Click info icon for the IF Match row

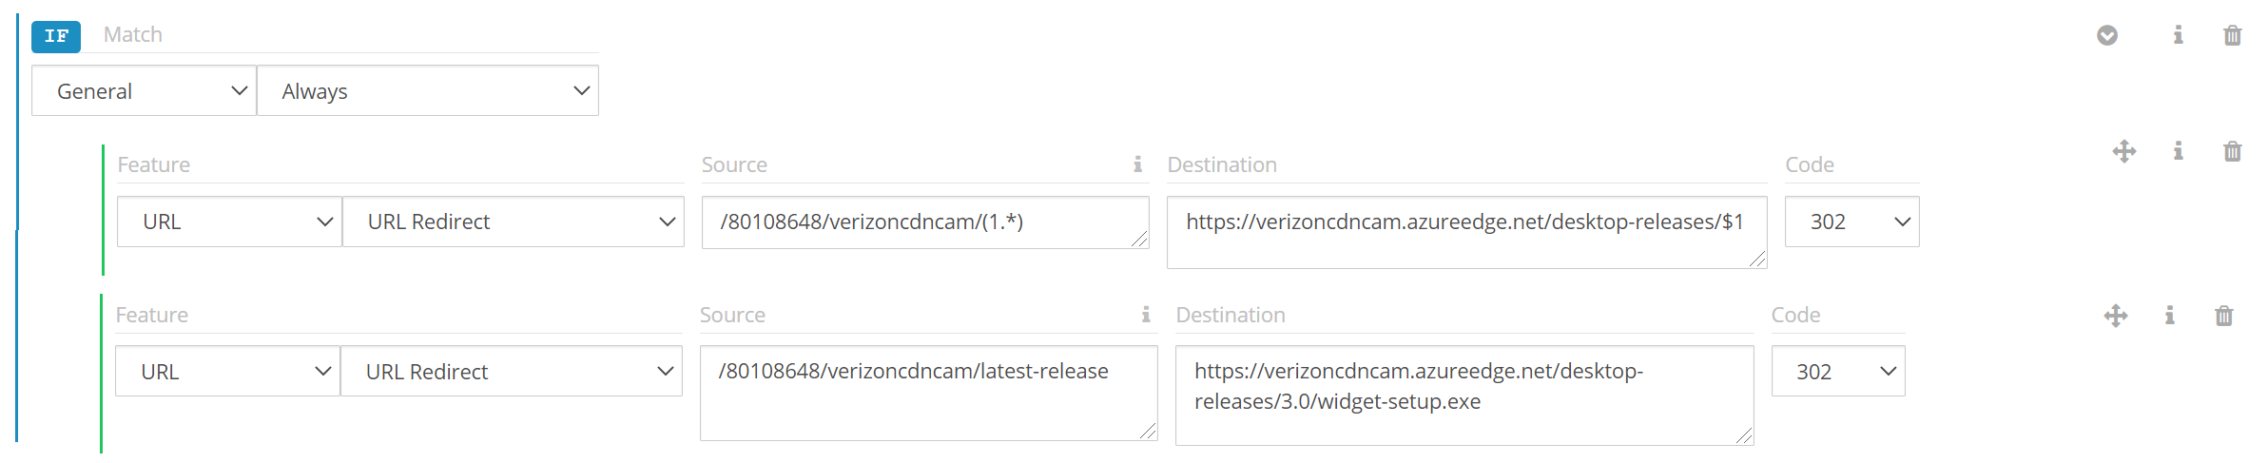pos(2178,35)
